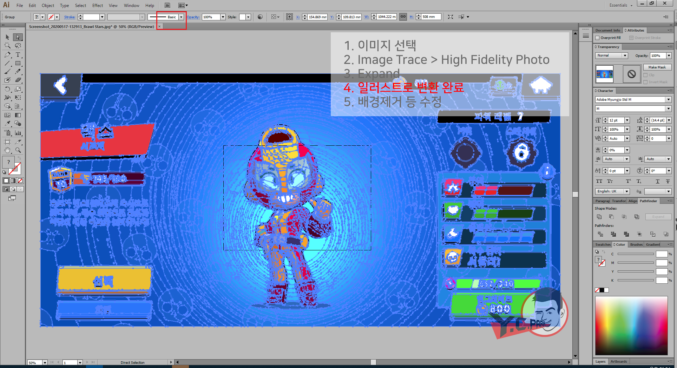Open the Basic brush definition dropdown
The width and height of the screenshot is (677, 368).
(x=181, y=17)
